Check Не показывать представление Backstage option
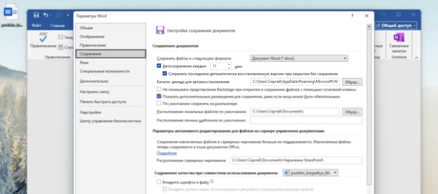Viewport: 438px width, 194px height. (159, 89)
